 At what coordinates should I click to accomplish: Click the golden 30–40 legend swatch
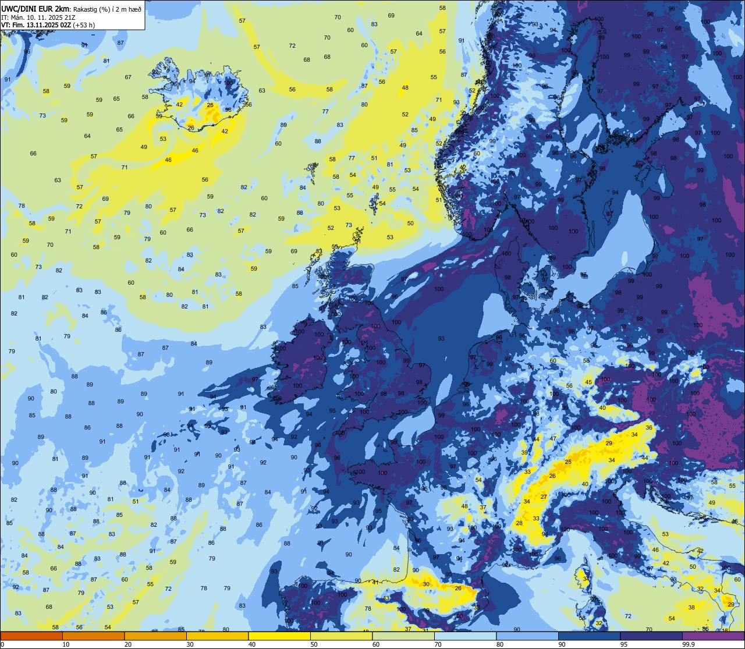point(217,636)
